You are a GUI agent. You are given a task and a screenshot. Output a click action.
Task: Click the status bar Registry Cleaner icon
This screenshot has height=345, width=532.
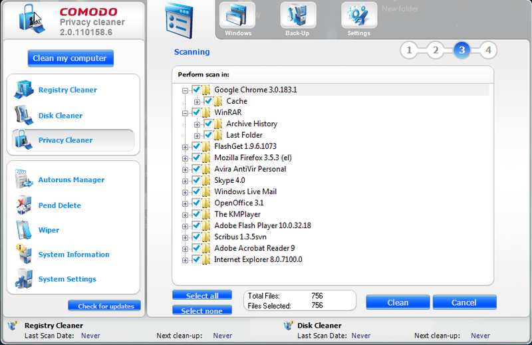tap(13, 326)
